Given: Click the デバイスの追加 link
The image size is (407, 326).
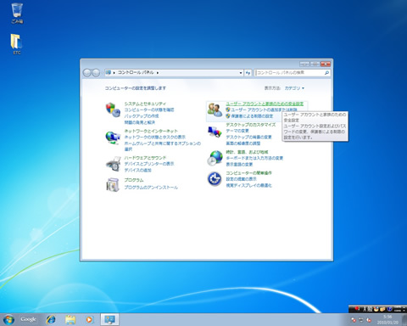Looking at the screenshot, I should tap(137, 170).
